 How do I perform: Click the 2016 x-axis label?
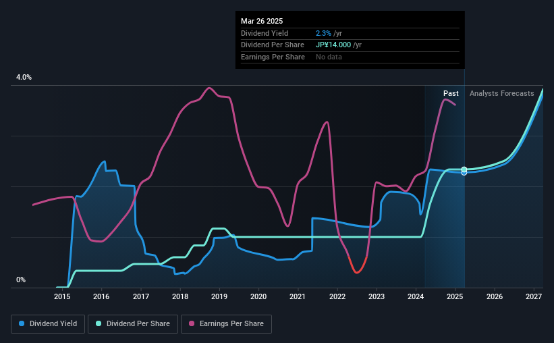point(101,296)
